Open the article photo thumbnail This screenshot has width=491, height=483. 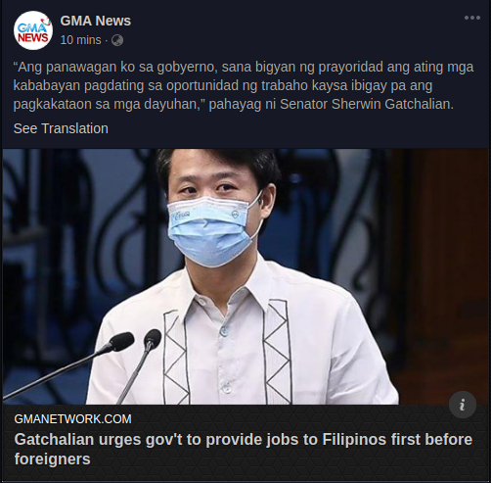point(245,276)
